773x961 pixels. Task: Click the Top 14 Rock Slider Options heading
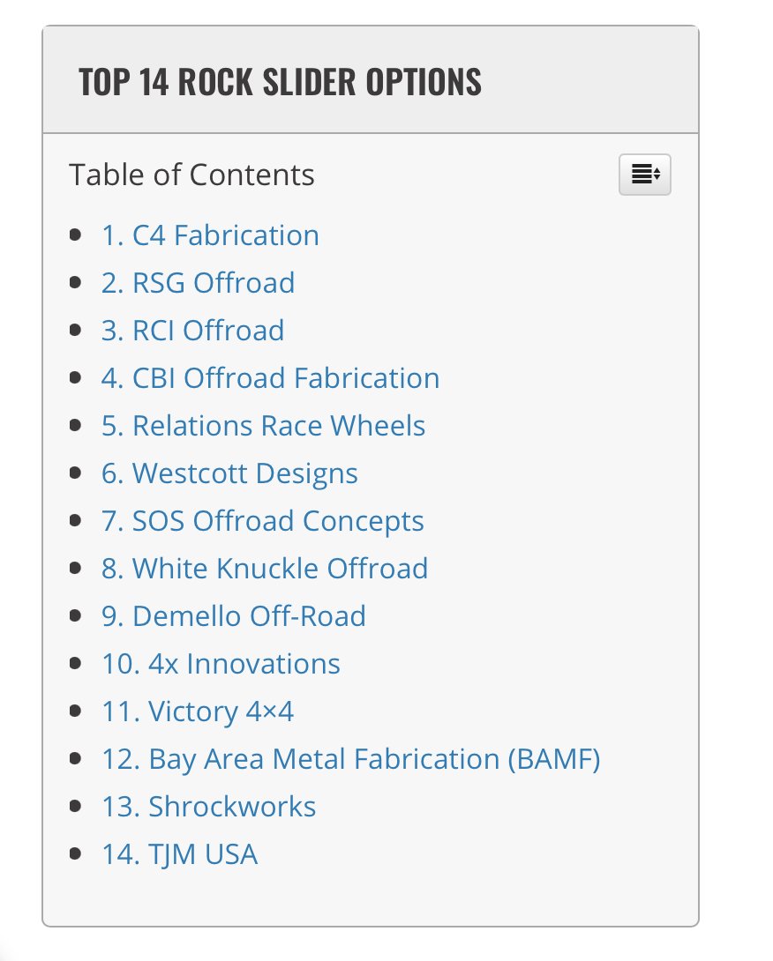tap(280, 81)
